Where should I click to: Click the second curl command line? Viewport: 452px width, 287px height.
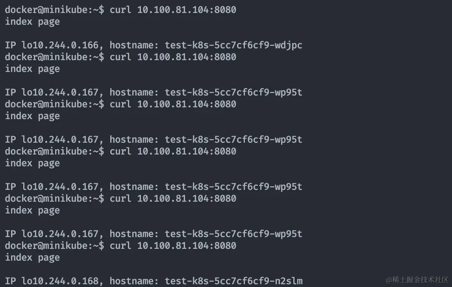[x=173, y=57]
